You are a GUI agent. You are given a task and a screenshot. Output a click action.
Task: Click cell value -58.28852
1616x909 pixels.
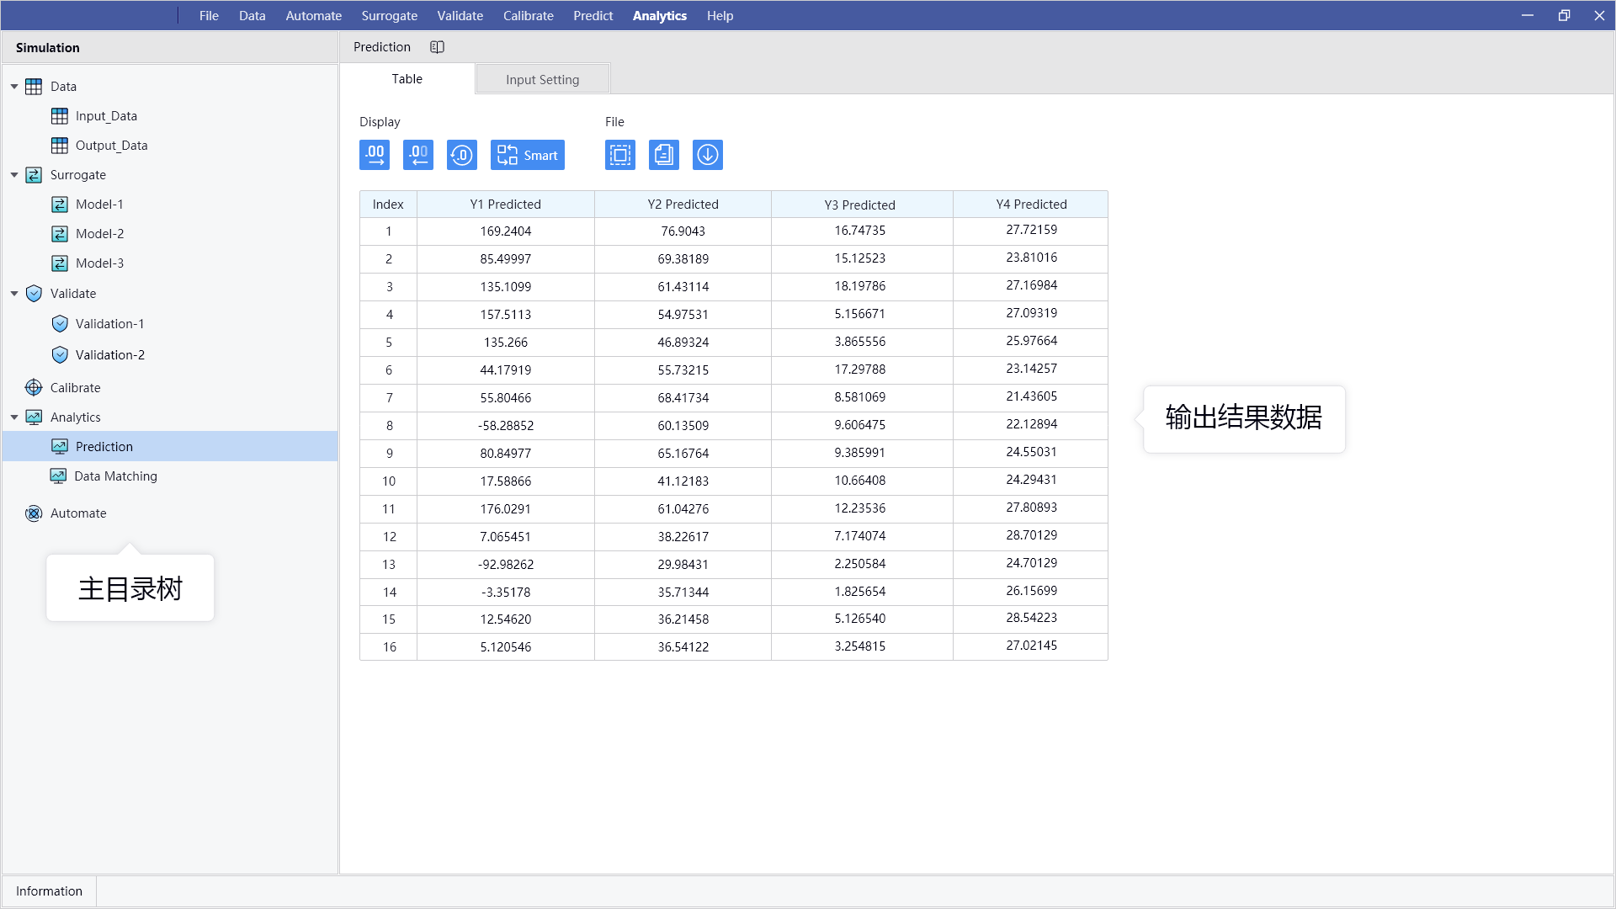(506, 426)
